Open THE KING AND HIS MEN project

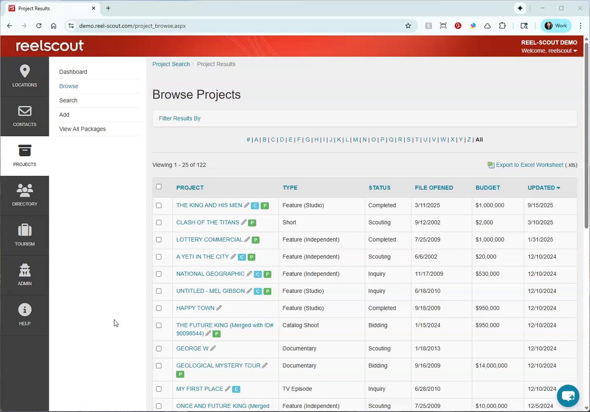[x=209, y=205]
